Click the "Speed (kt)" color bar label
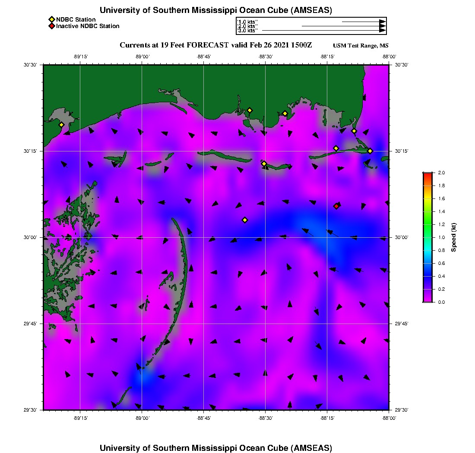The height and width of the screenshot is (453, 475). [454, 238]
